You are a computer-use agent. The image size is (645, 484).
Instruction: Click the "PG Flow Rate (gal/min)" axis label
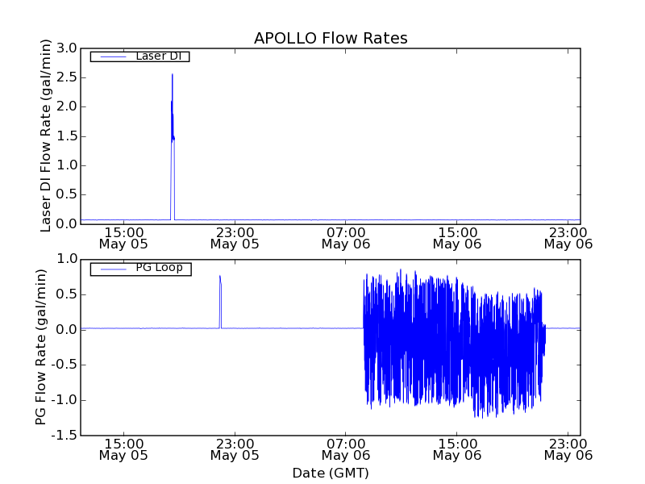tap(41, 347)
